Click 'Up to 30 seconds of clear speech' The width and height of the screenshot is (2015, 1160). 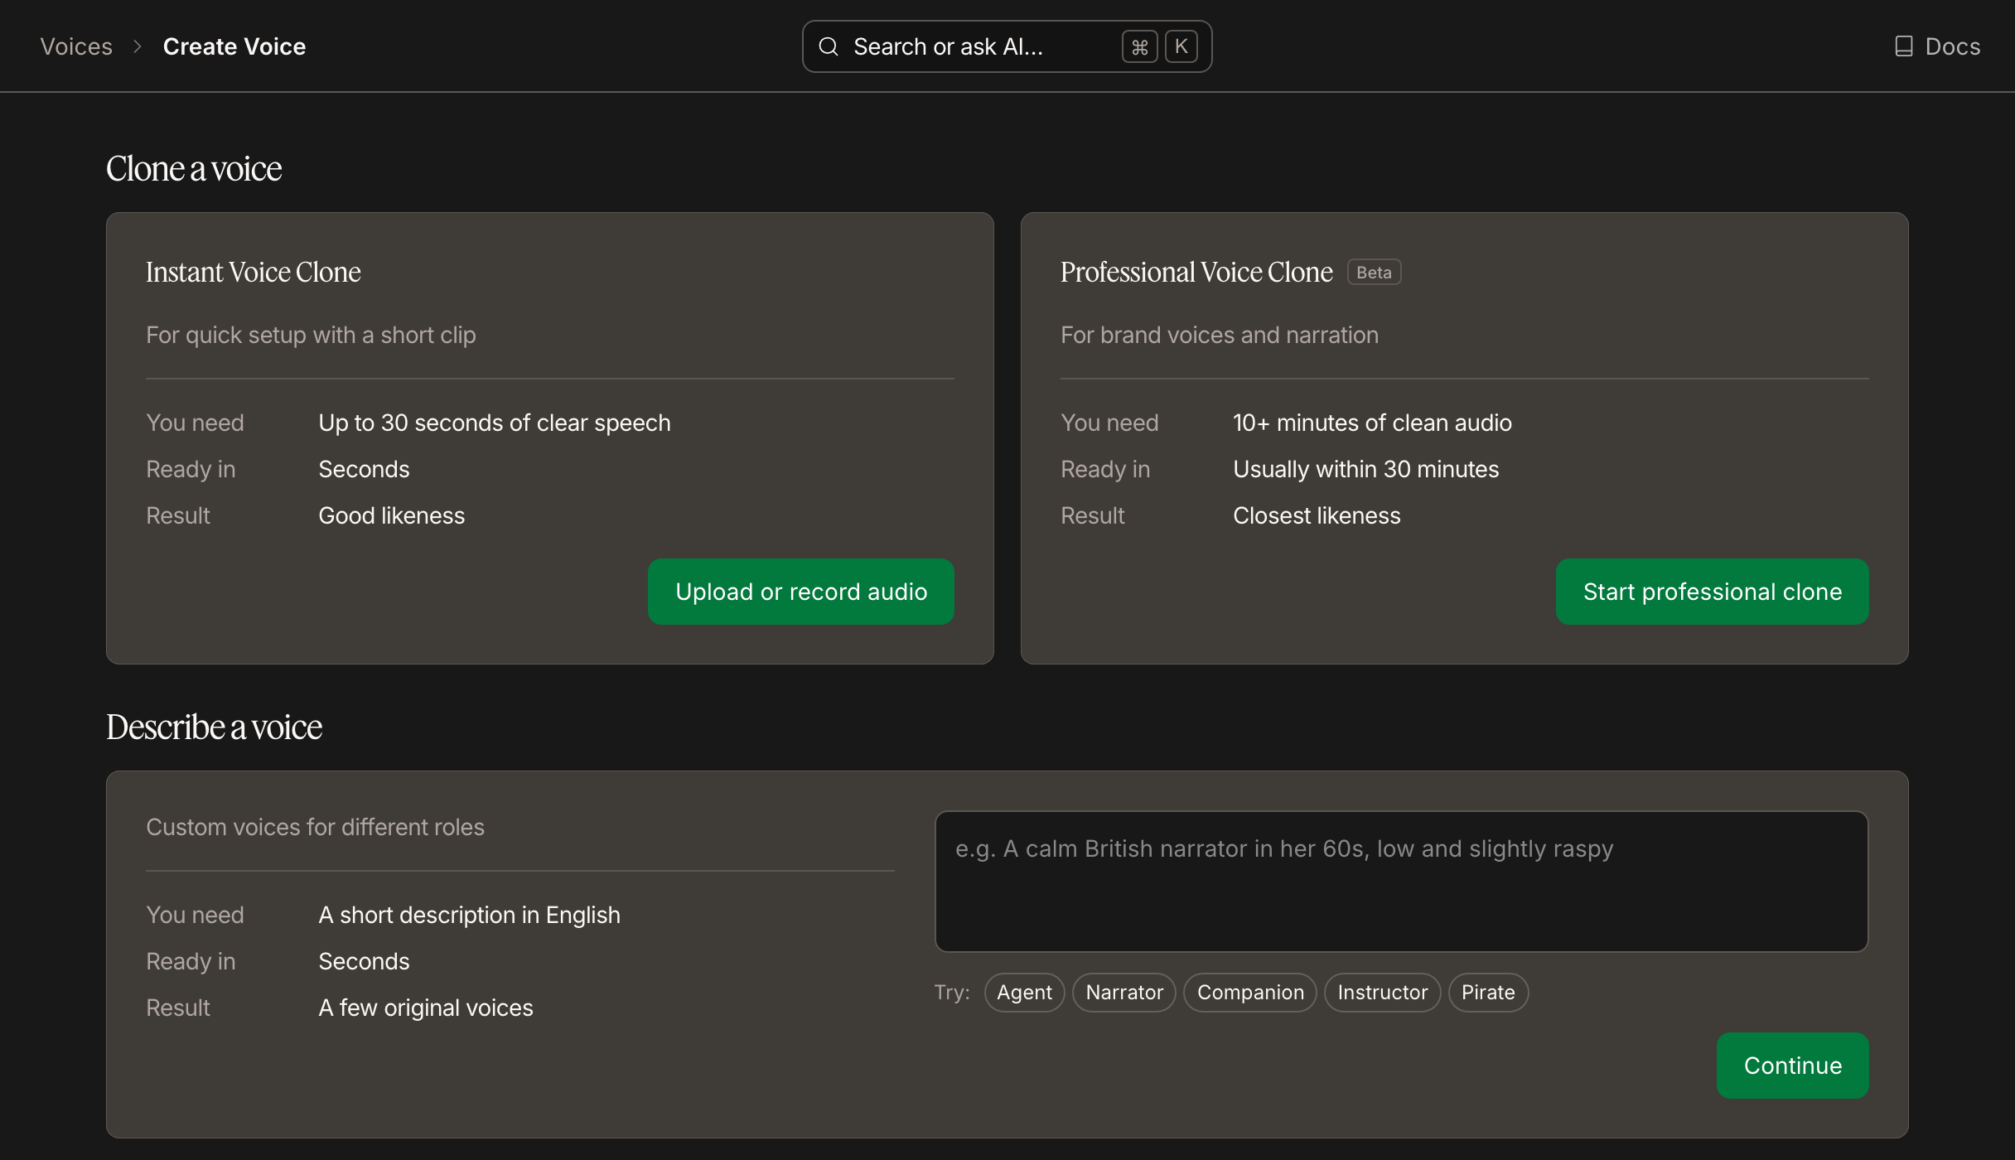coord(495,423)
